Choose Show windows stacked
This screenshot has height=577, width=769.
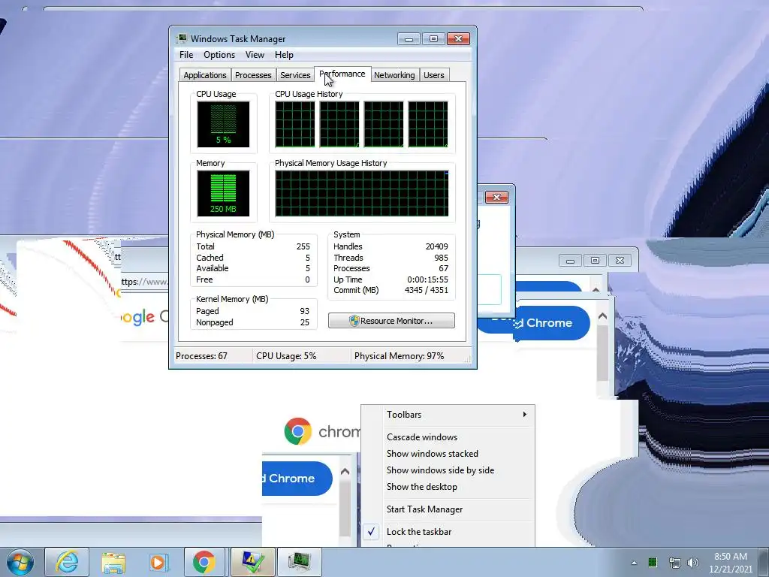432,454
